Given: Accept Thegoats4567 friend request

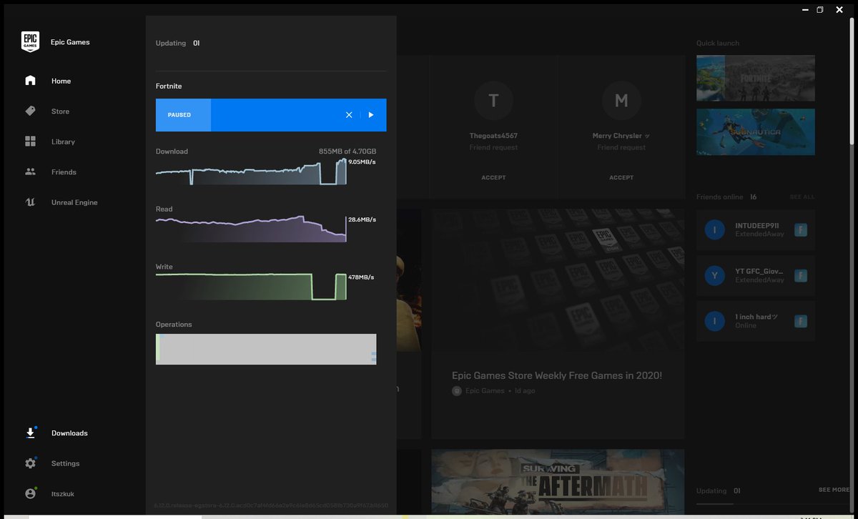Looking at the screenshot, I should click(x=493, y=177).
